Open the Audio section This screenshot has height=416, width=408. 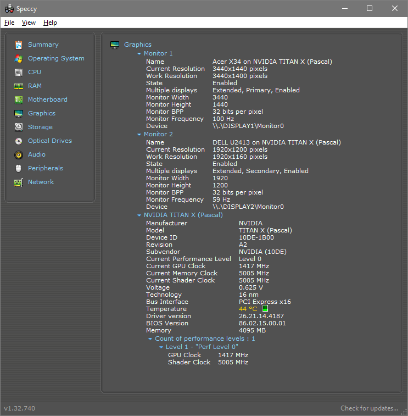pyautogui.click(x=37, y=154)
